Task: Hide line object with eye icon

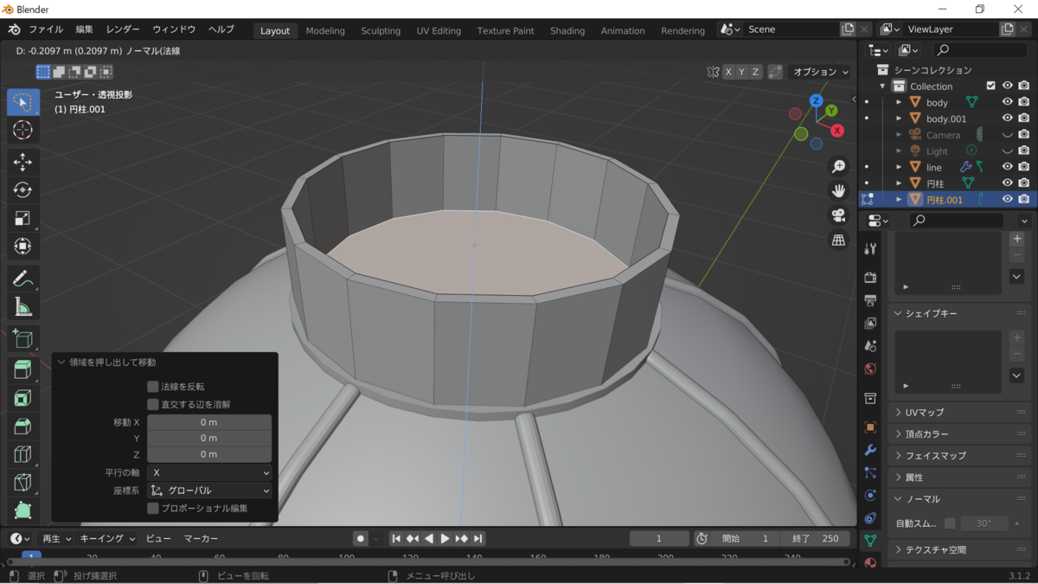Action: [1008, 167]
